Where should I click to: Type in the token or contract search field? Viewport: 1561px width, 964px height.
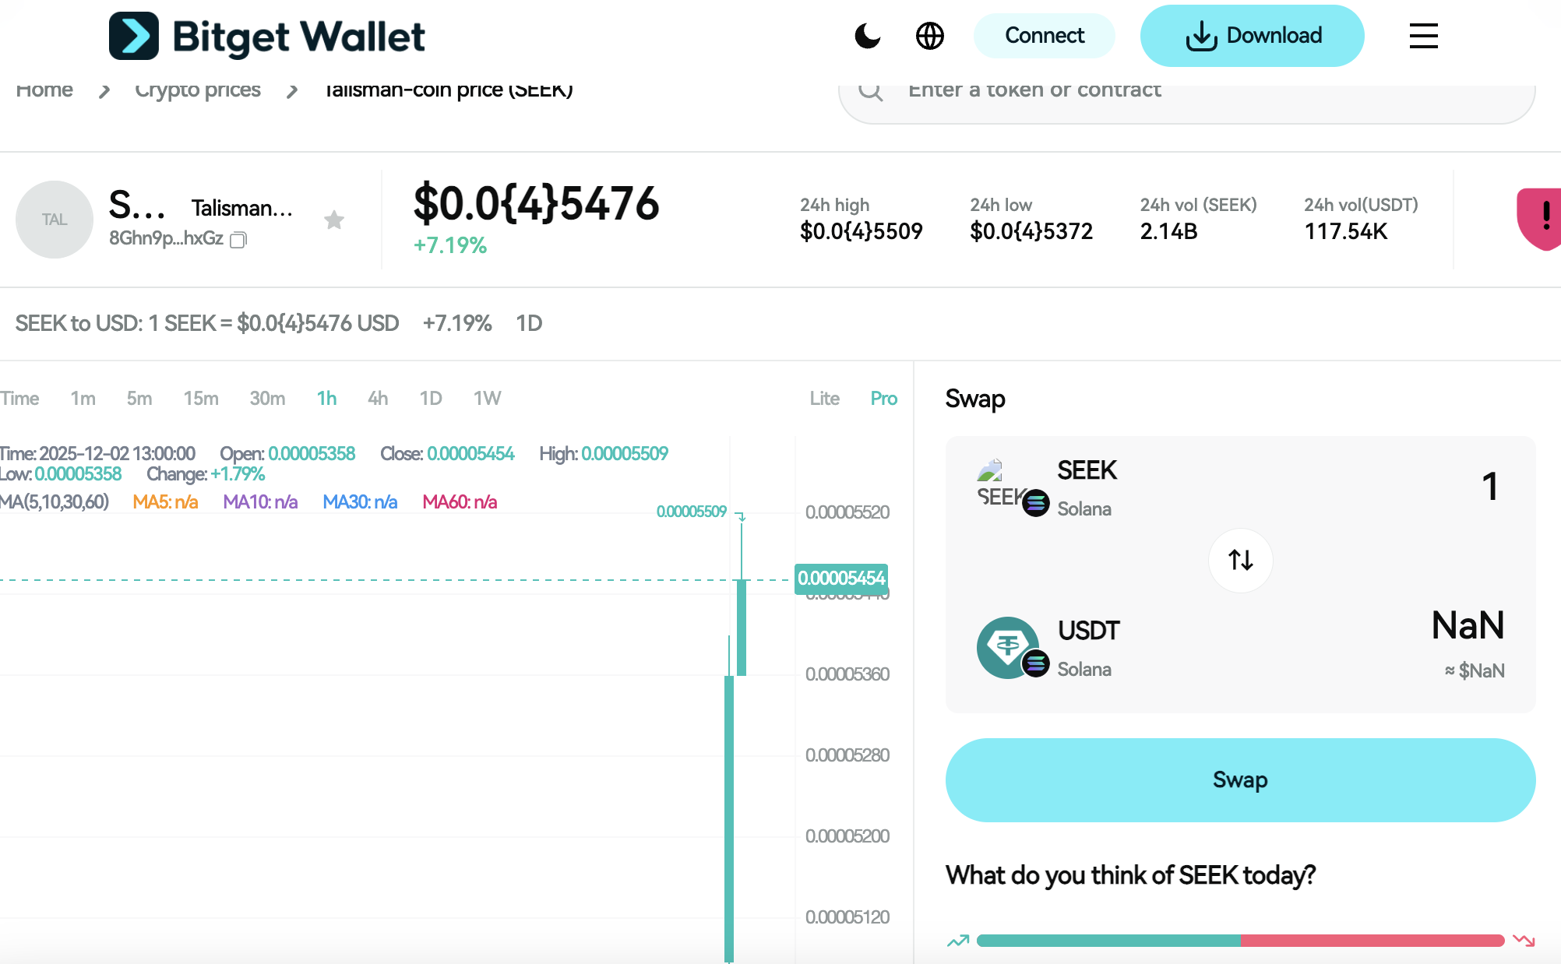pyautogui.click(x=1129, y=90)
